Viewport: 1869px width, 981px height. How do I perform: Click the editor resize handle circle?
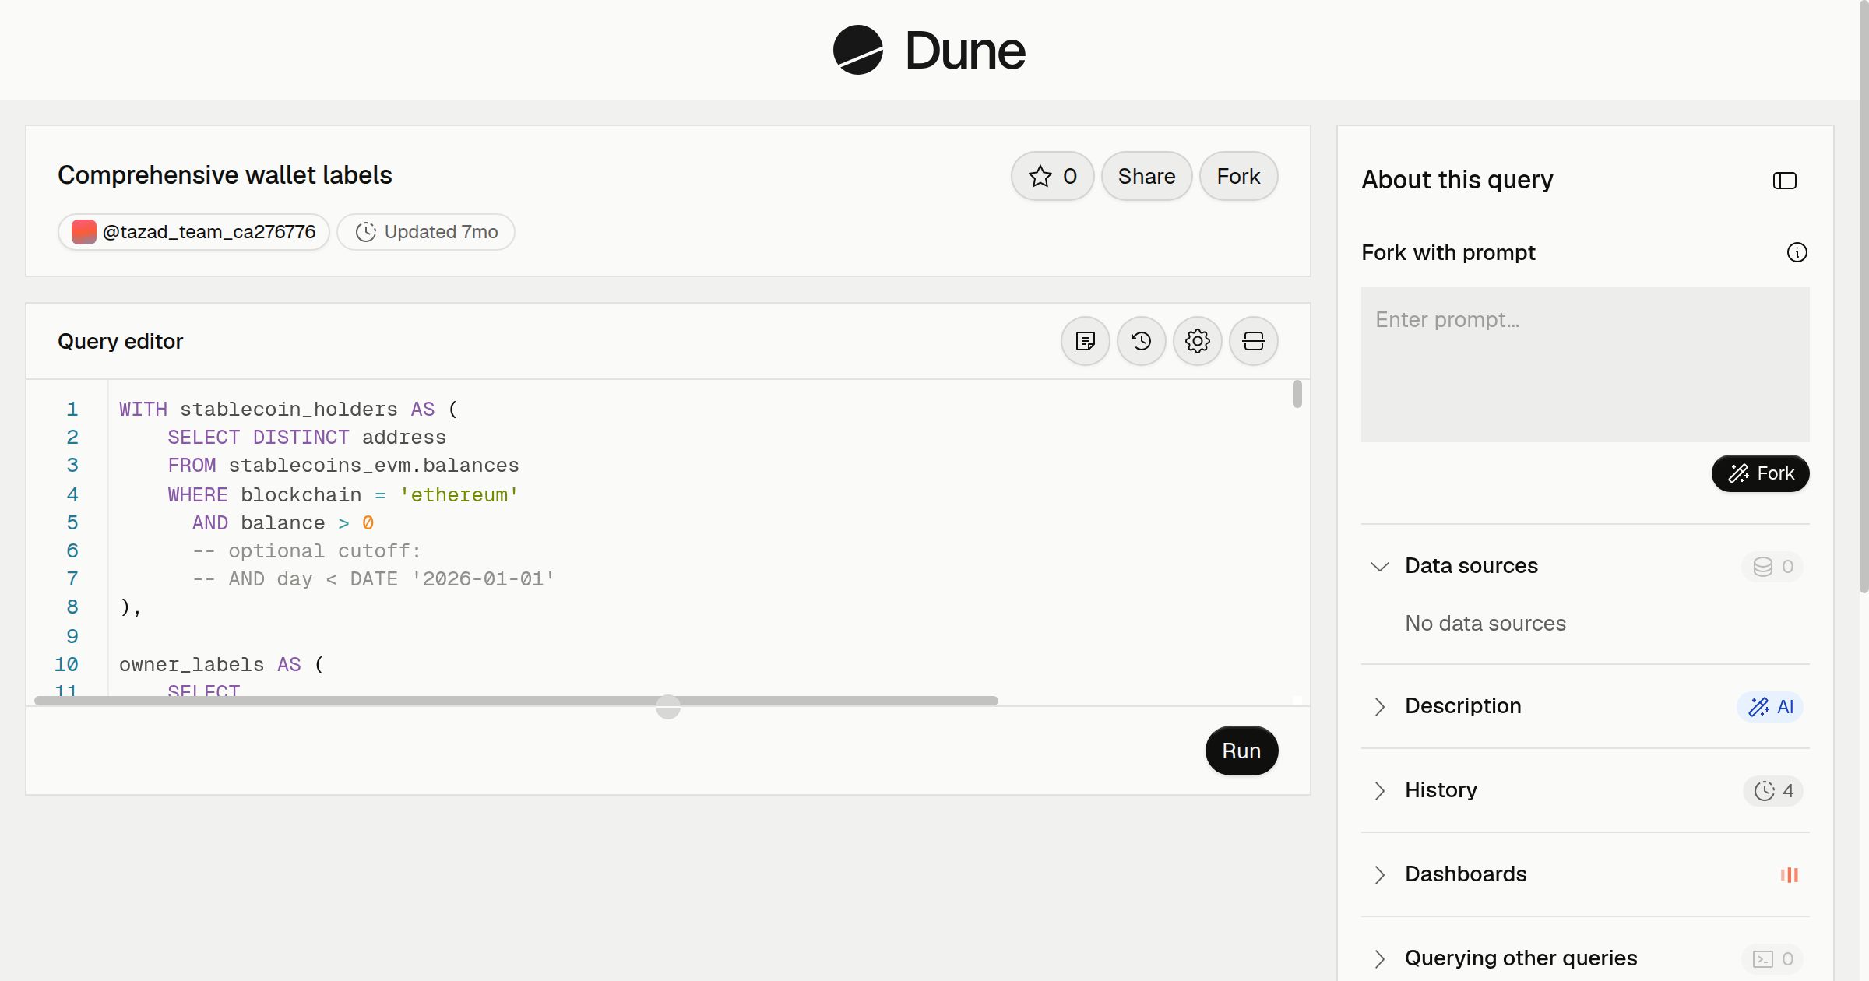tap(667, 706)
